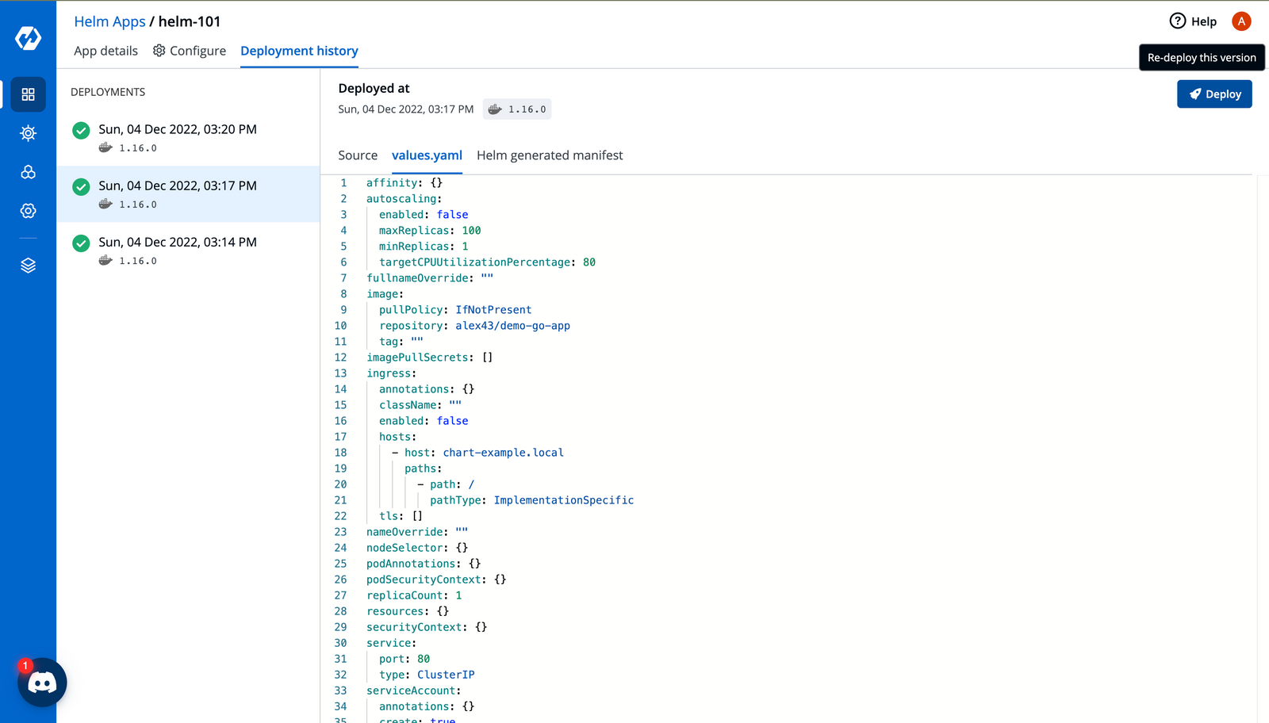Click the rocket icon inside Deploy button

(1196, 94)
